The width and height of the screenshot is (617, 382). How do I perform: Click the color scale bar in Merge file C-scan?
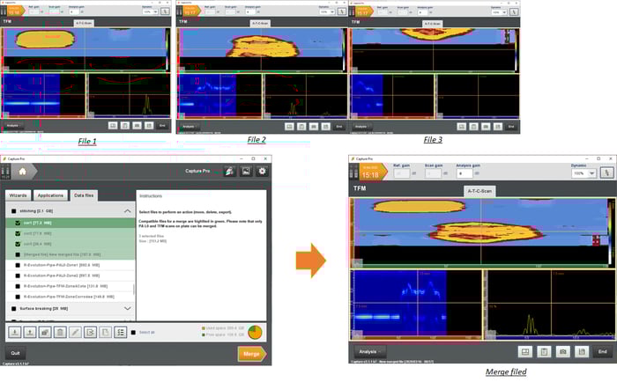[611, 231]
